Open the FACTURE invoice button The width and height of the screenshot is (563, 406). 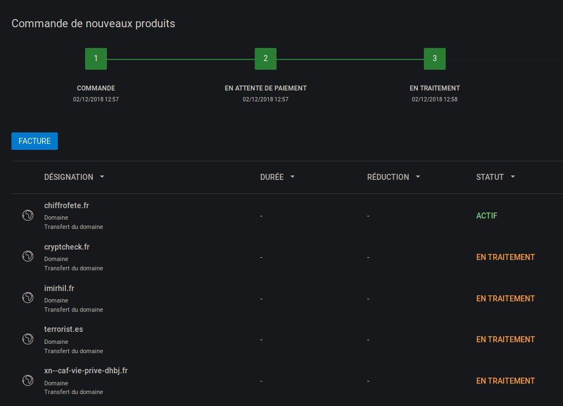click(x=34, y=141)
